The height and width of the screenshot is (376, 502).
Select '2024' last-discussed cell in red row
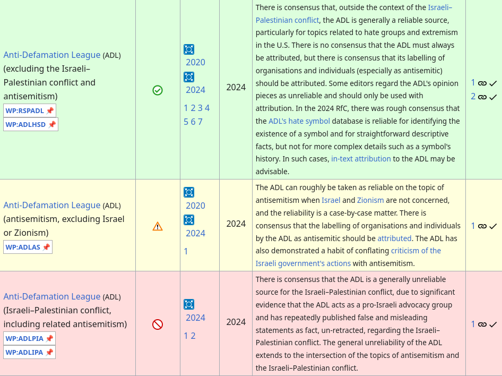(236, 322)
